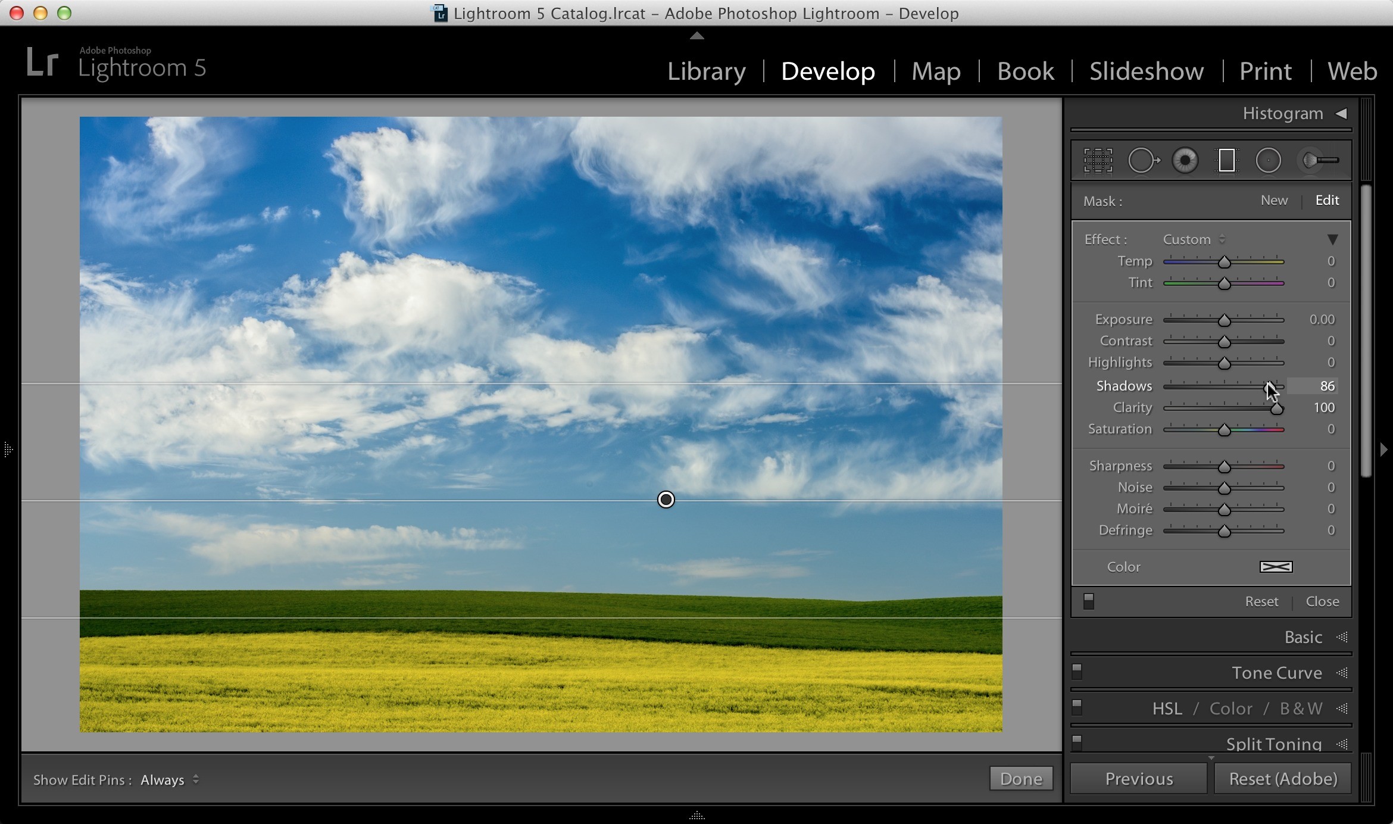
Task: Collapse the effect sliders disclosure triangle
Action: tap(1332, 239)
